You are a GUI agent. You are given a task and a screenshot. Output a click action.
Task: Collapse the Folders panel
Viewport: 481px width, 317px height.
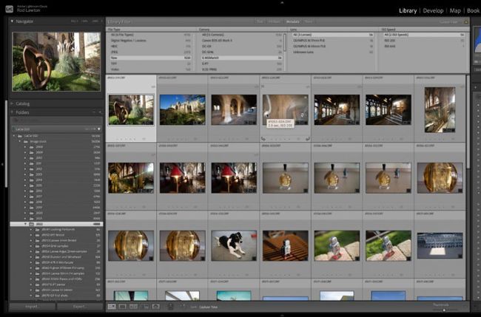tap(12, 112)
